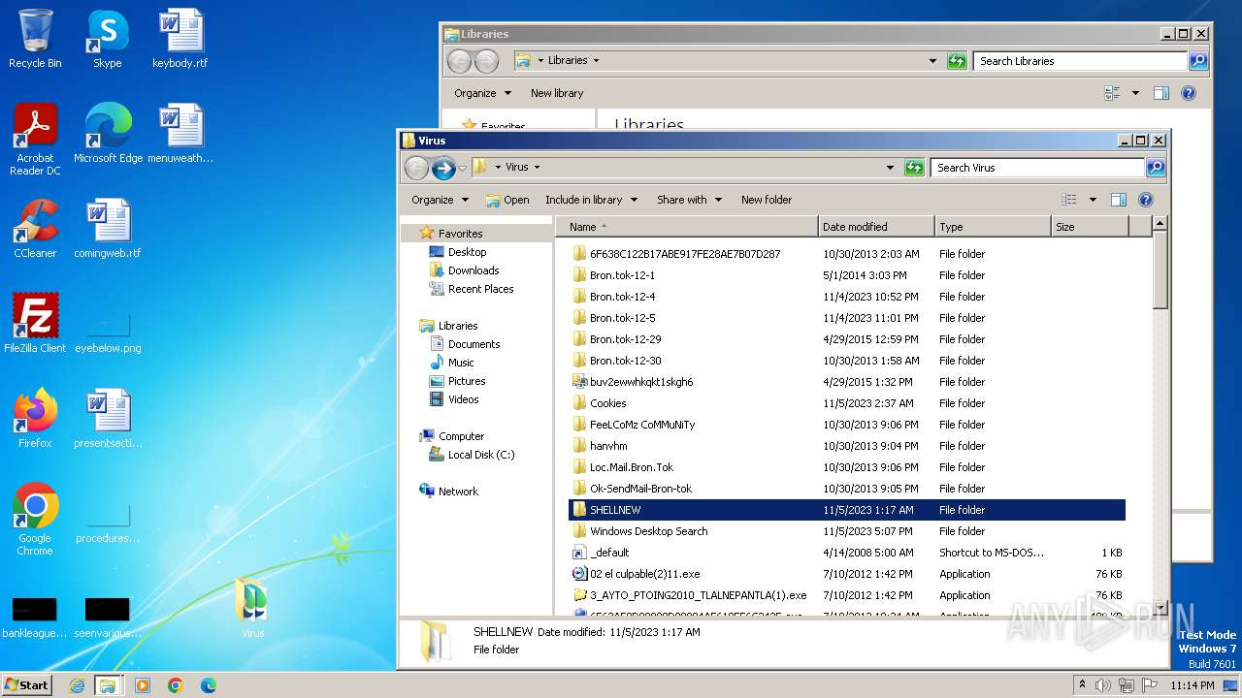Select the CCleaner desktop shortcut

[x=35, y=229]
